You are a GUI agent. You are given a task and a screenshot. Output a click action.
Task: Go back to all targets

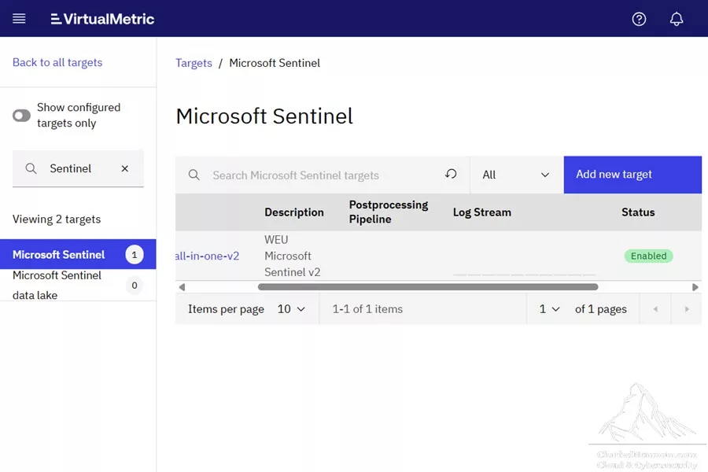click(57, 62)
